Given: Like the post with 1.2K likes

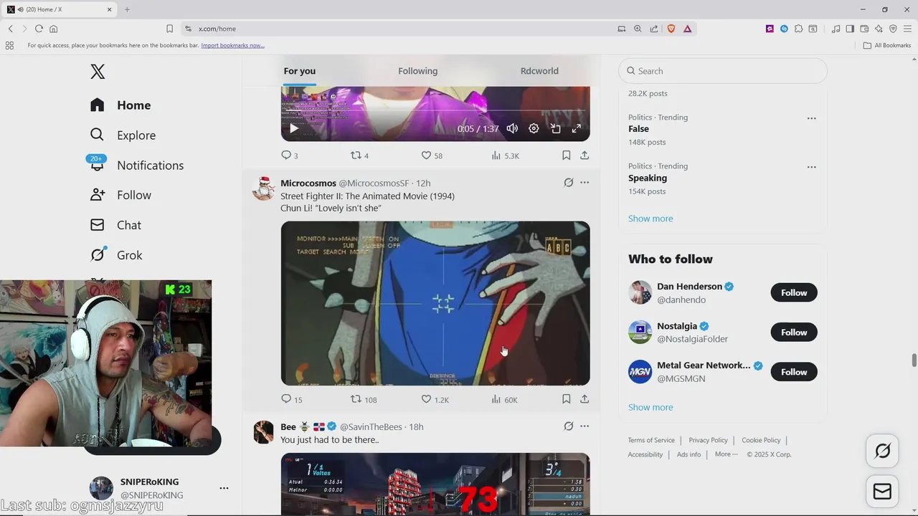Looking at the screenshot, I should [435, 399].
